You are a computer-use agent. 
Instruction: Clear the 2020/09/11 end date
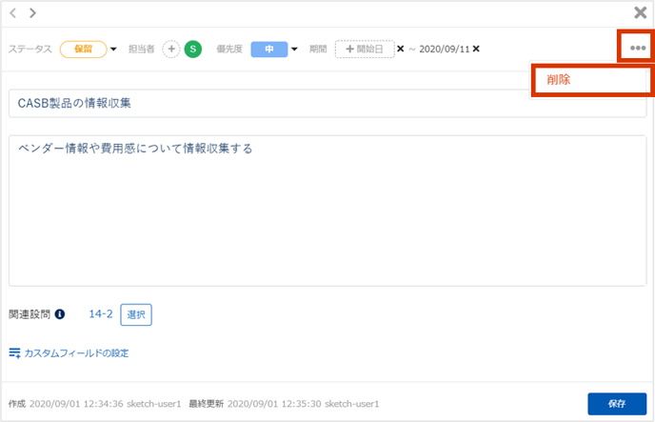476,49
